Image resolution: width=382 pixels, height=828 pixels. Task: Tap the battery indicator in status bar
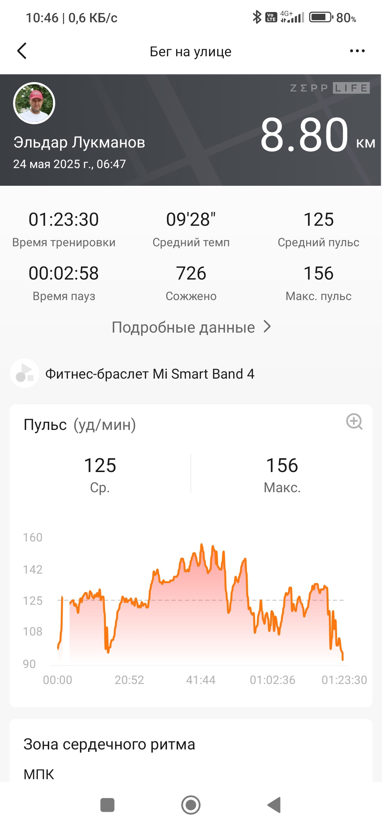click(321, 17)
